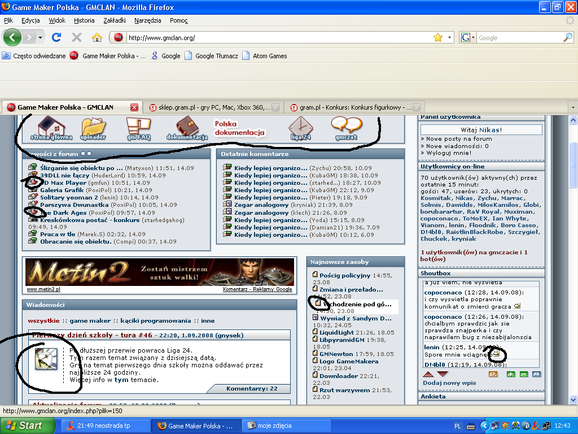This screenshot has width=578, height=434.
Task: Click the uploader folder icon
Action: 93,126
